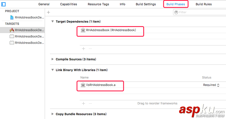The image size is (226, 119).
Task: Go to the Resource Tags tab
Action: (x=98, y=4)
